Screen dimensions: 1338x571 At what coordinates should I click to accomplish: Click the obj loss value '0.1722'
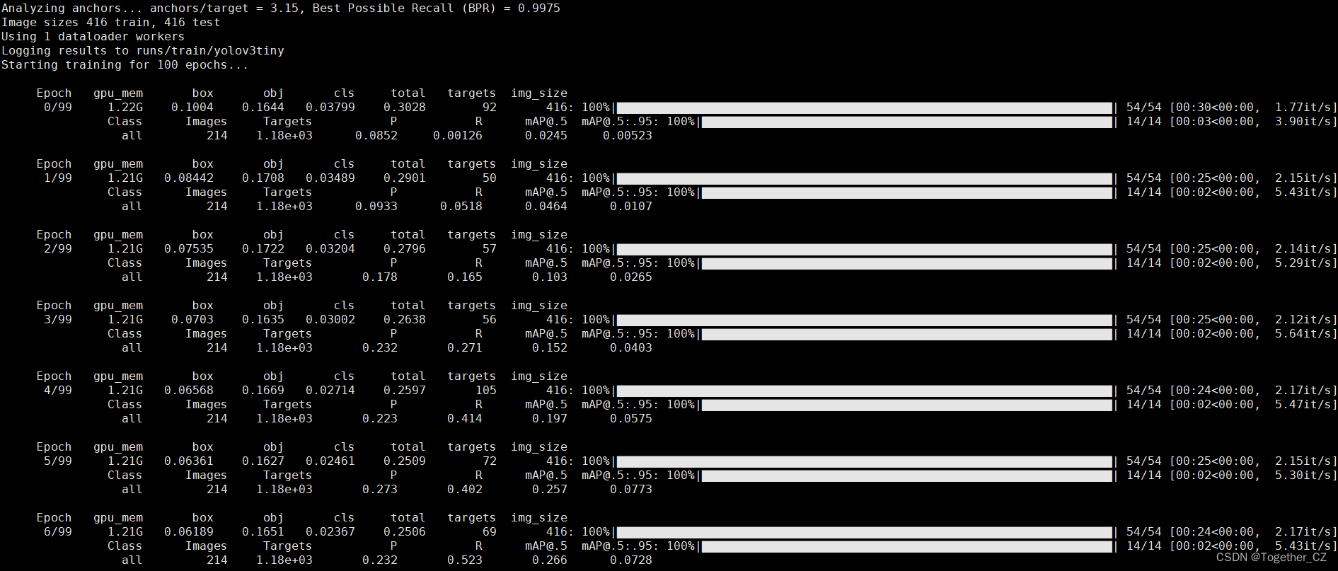click(263, 249)
